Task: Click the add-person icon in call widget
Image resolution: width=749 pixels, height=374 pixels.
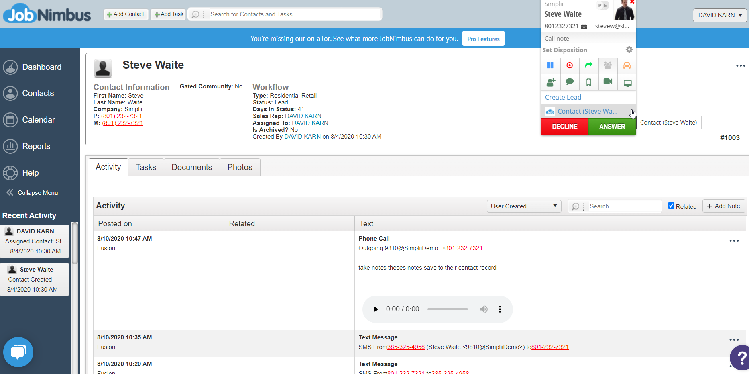Action: 550,82
